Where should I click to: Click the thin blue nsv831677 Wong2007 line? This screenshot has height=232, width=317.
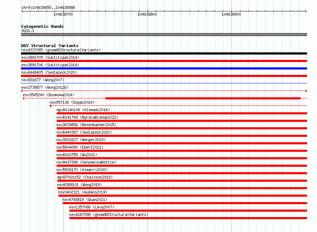pyautogui.click(x=164, y=83)
